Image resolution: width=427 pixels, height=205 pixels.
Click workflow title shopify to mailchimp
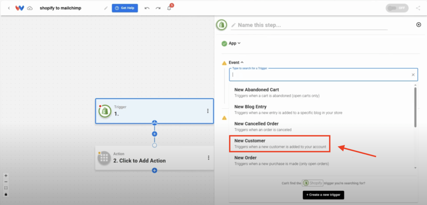[x=60, y=8]
